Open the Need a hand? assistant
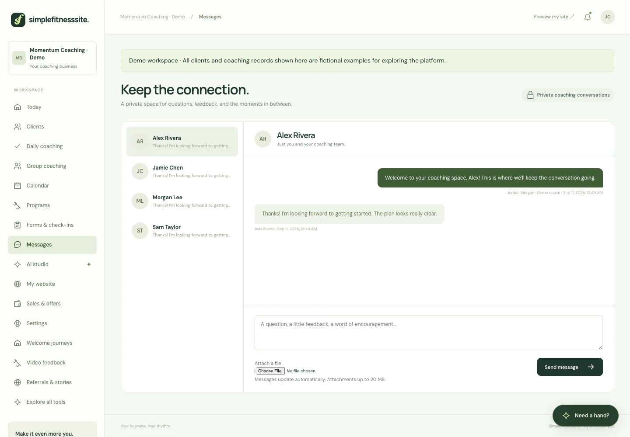This screenshot has width=630, height=437. pyautogui.click(x=585, y=416)
